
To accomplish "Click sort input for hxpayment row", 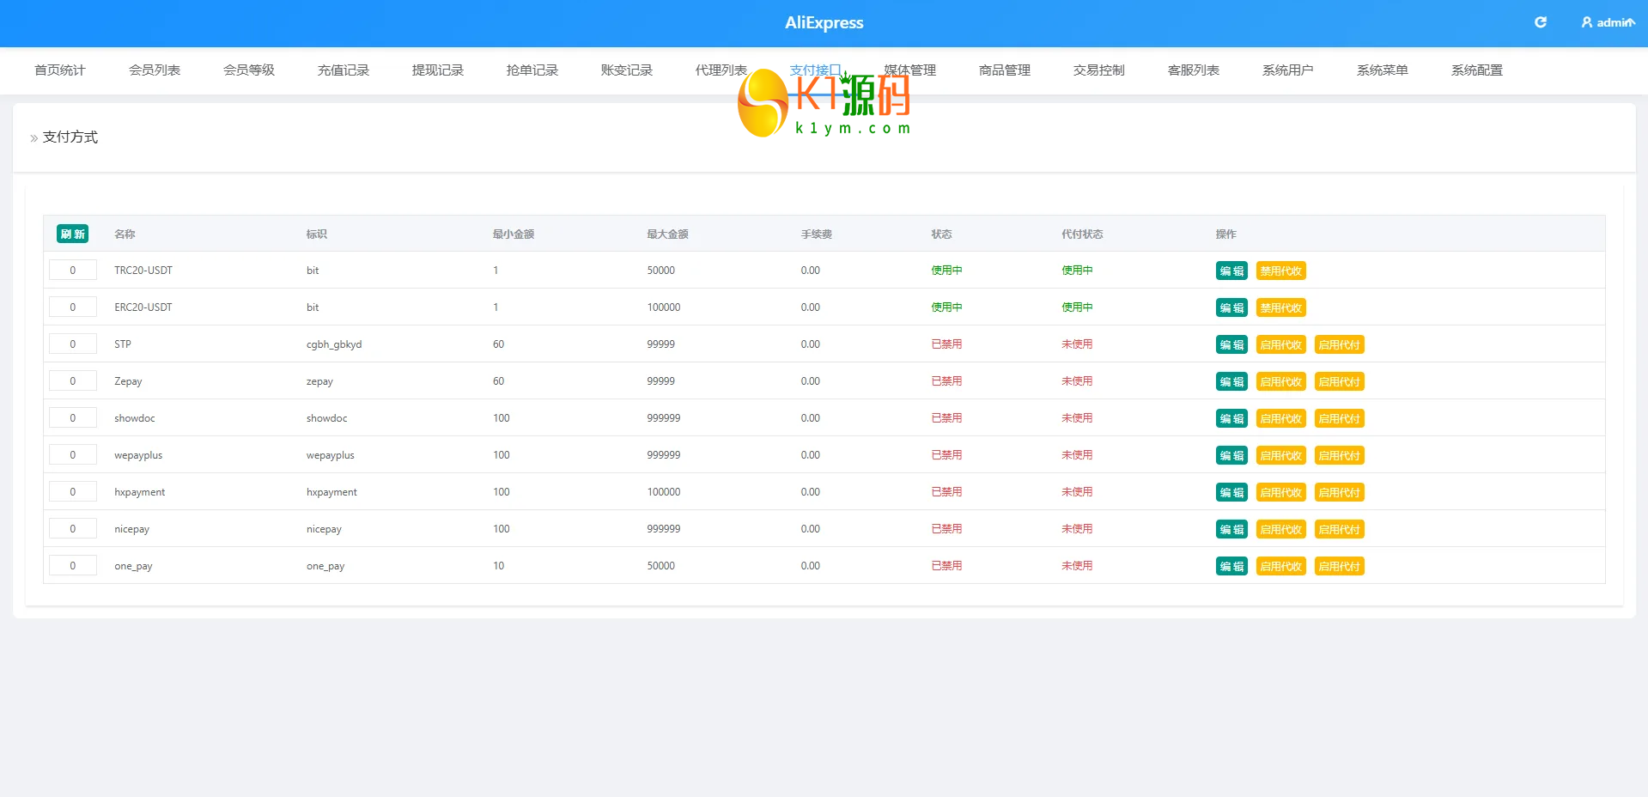I will tap(73, 492).
